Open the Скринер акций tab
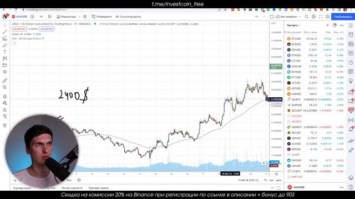The image size is (355, 199). 22,188
